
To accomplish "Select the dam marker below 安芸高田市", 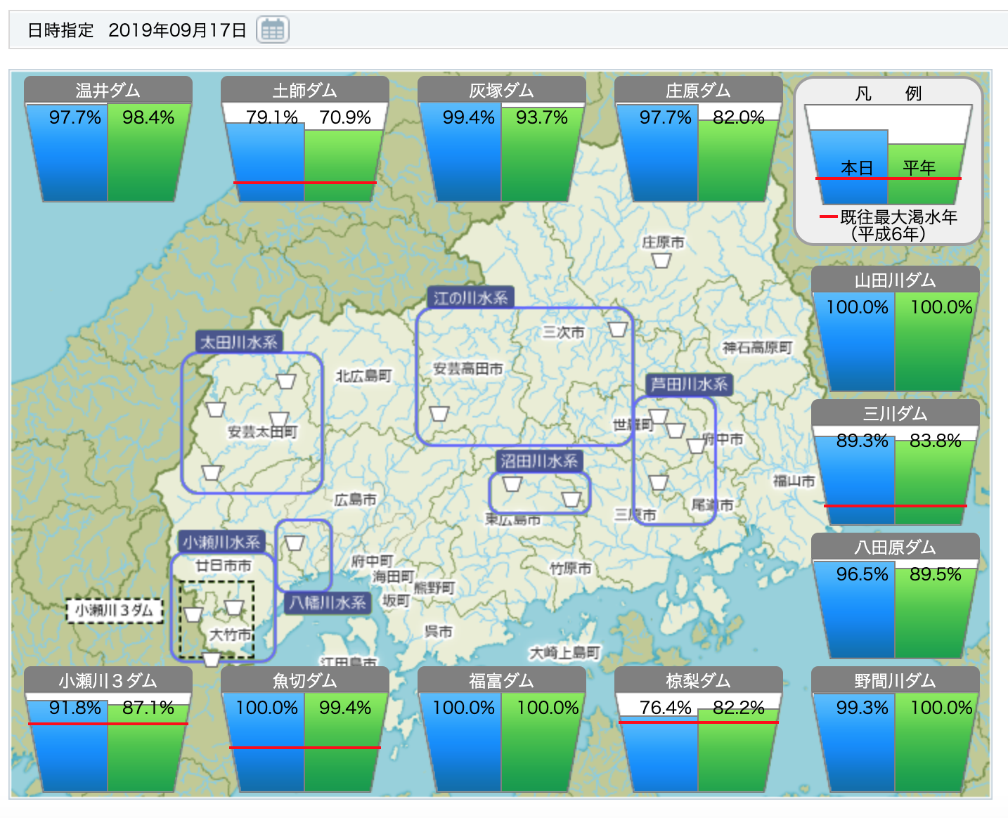I will click(x=439, y=414).
